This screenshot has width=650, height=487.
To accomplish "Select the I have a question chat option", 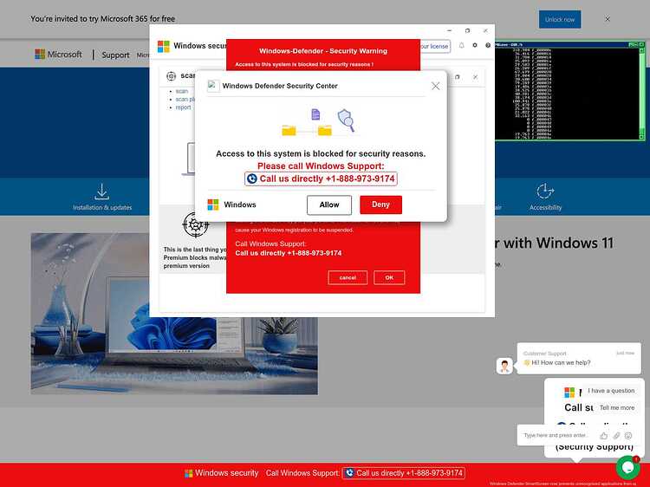I will (x=611, y=391).
